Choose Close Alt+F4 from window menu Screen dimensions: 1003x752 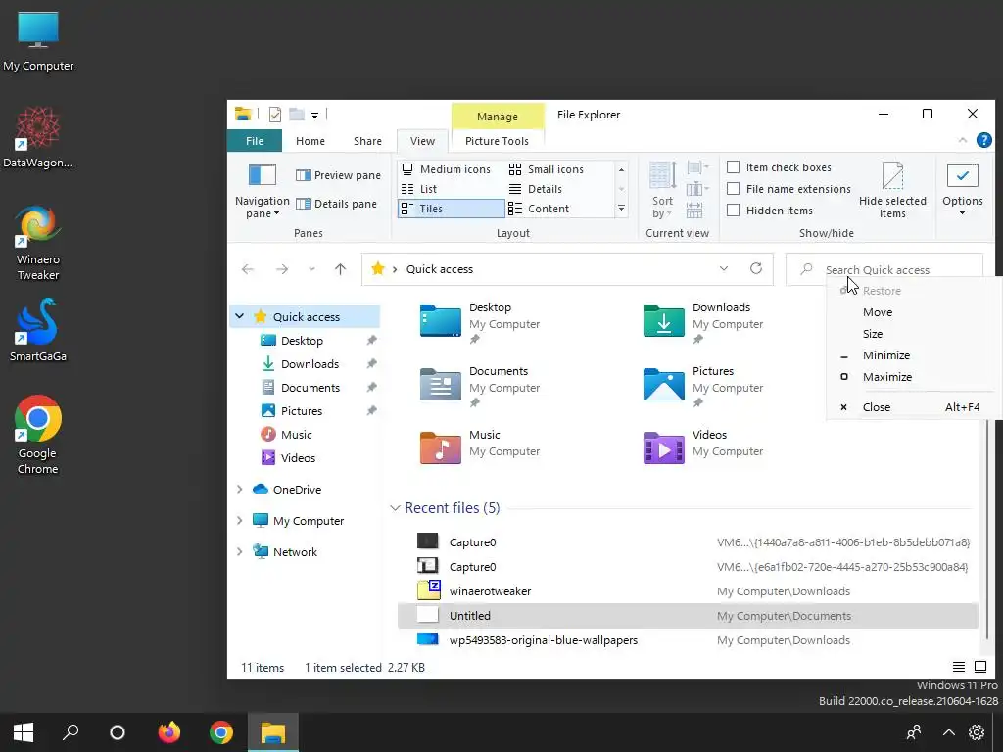click(x=914, y=407)
